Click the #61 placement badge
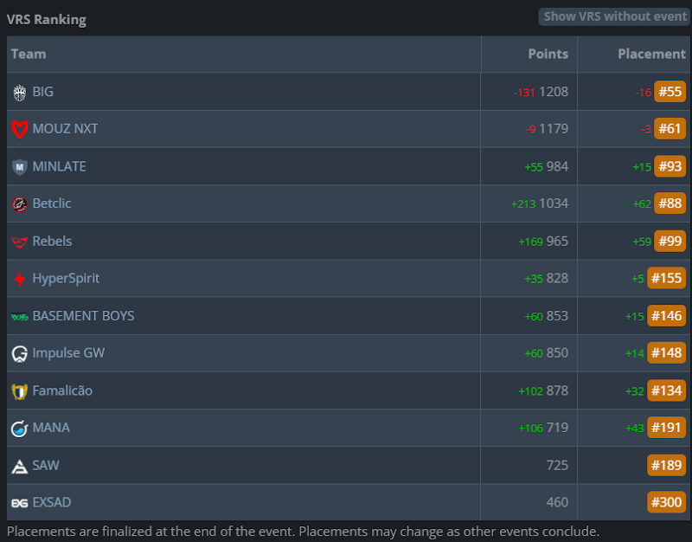 [x=670, y=129]
